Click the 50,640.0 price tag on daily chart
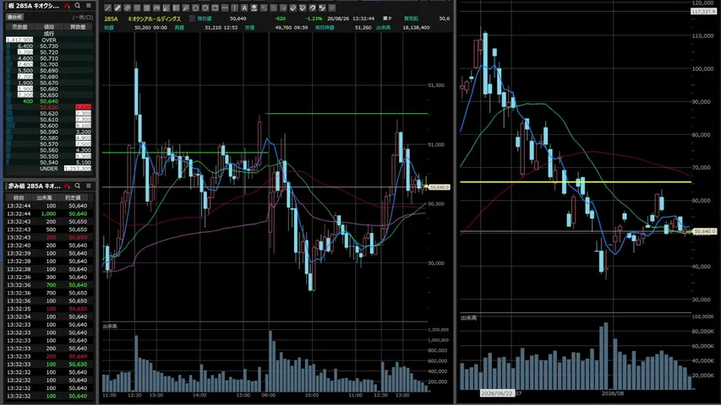The image size is (721, 405). [x=704, y=231]
